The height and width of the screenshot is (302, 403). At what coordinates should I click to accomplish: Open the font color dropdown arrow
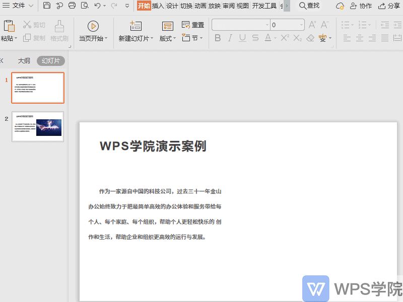point(275,38)
